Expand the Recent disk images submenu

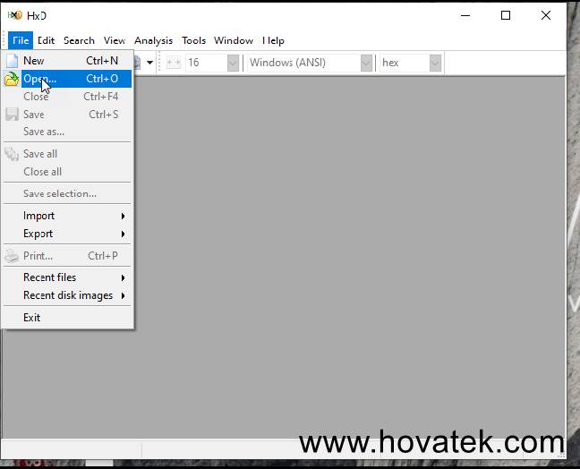[x=68, y=295]
